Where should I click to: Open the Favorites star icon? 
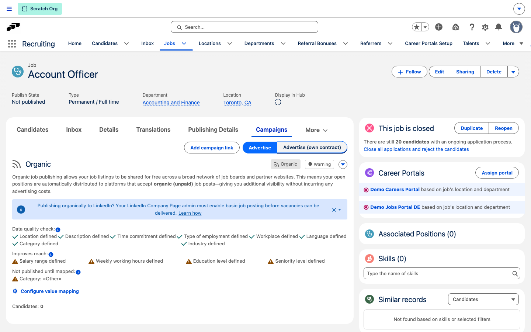417,27
